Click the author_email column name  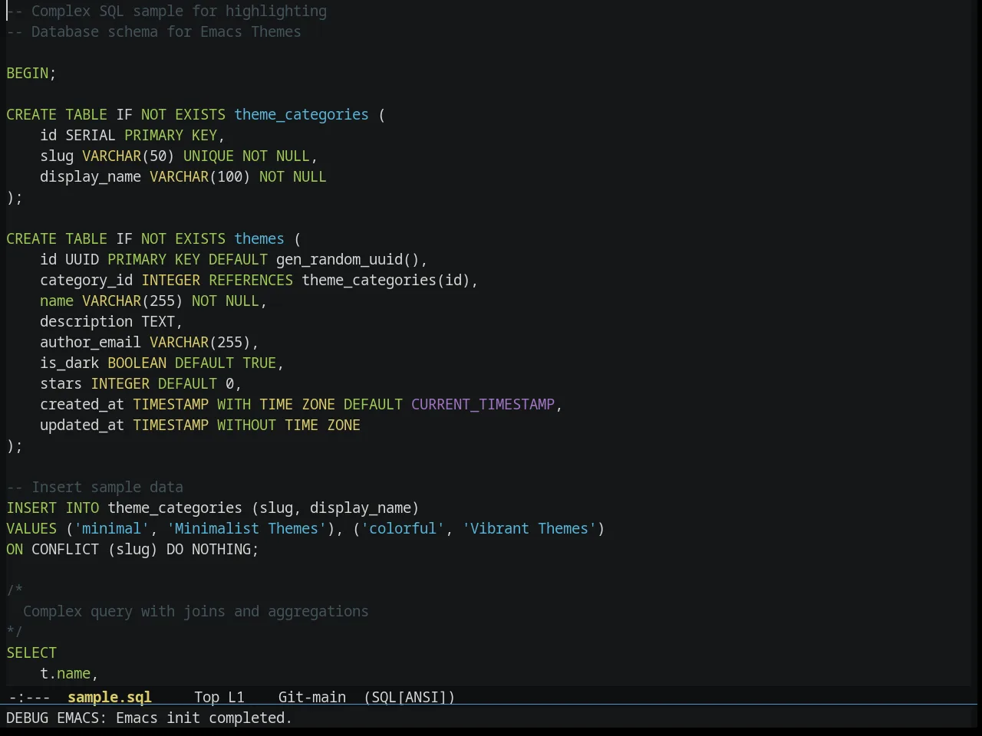point(91,342)
